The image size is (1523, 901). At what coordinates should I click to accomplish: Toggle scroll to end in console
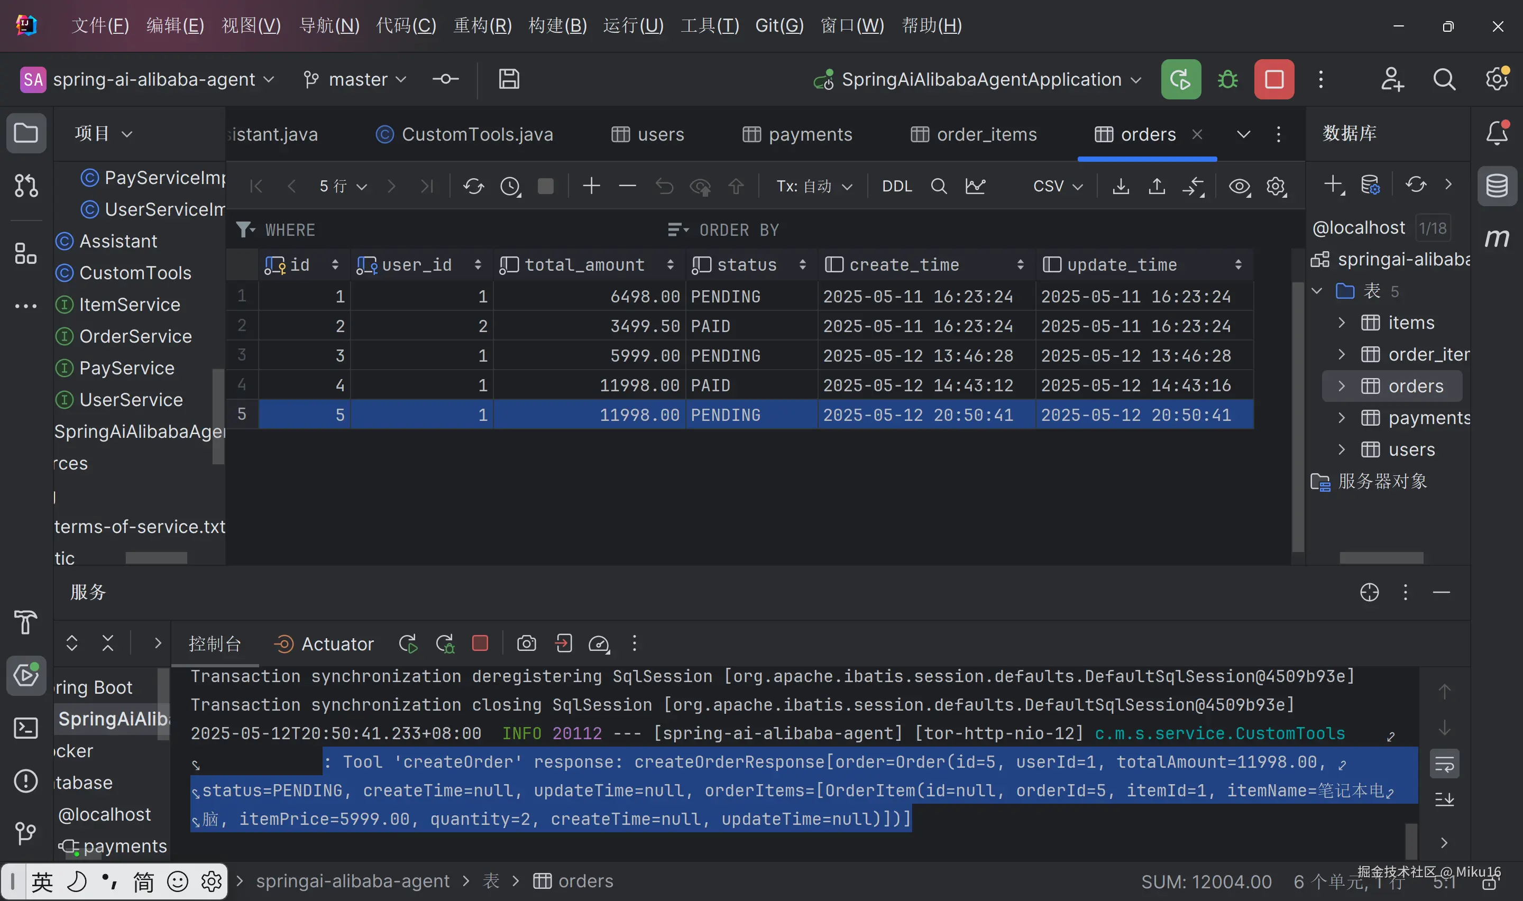(x=1444, y=799)
